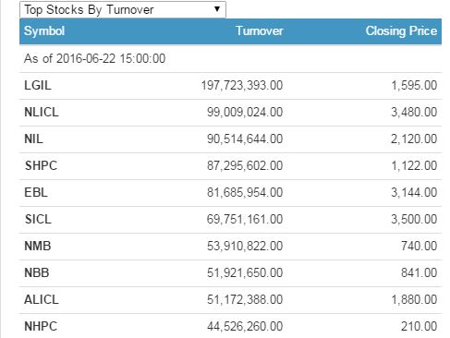Click the Turnover column header
The height and width of the screenshot is (338, 450).
[260, 30]
